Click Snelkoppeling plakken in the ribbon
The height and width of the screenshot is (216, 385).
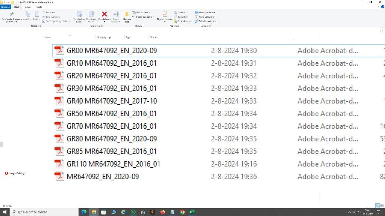pyautogui.click(x=56, y=21)
